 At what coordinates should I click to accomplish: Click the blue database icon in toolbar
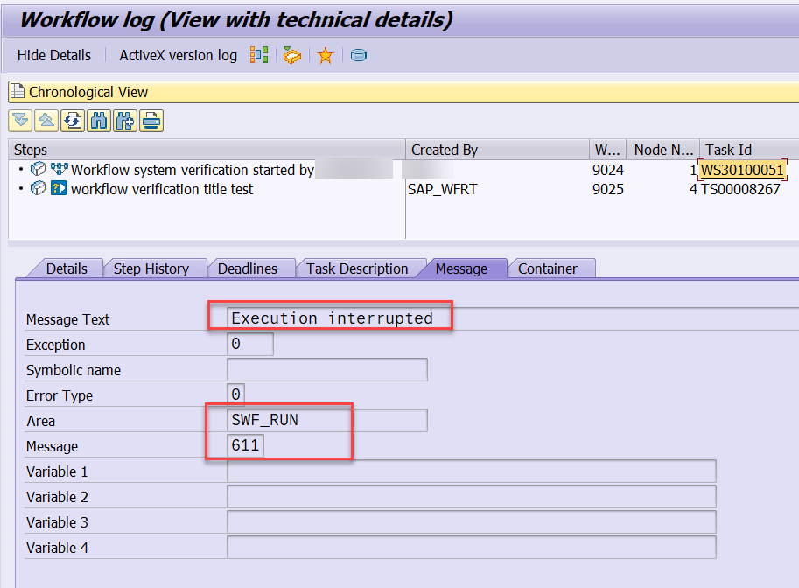(359, 55)
